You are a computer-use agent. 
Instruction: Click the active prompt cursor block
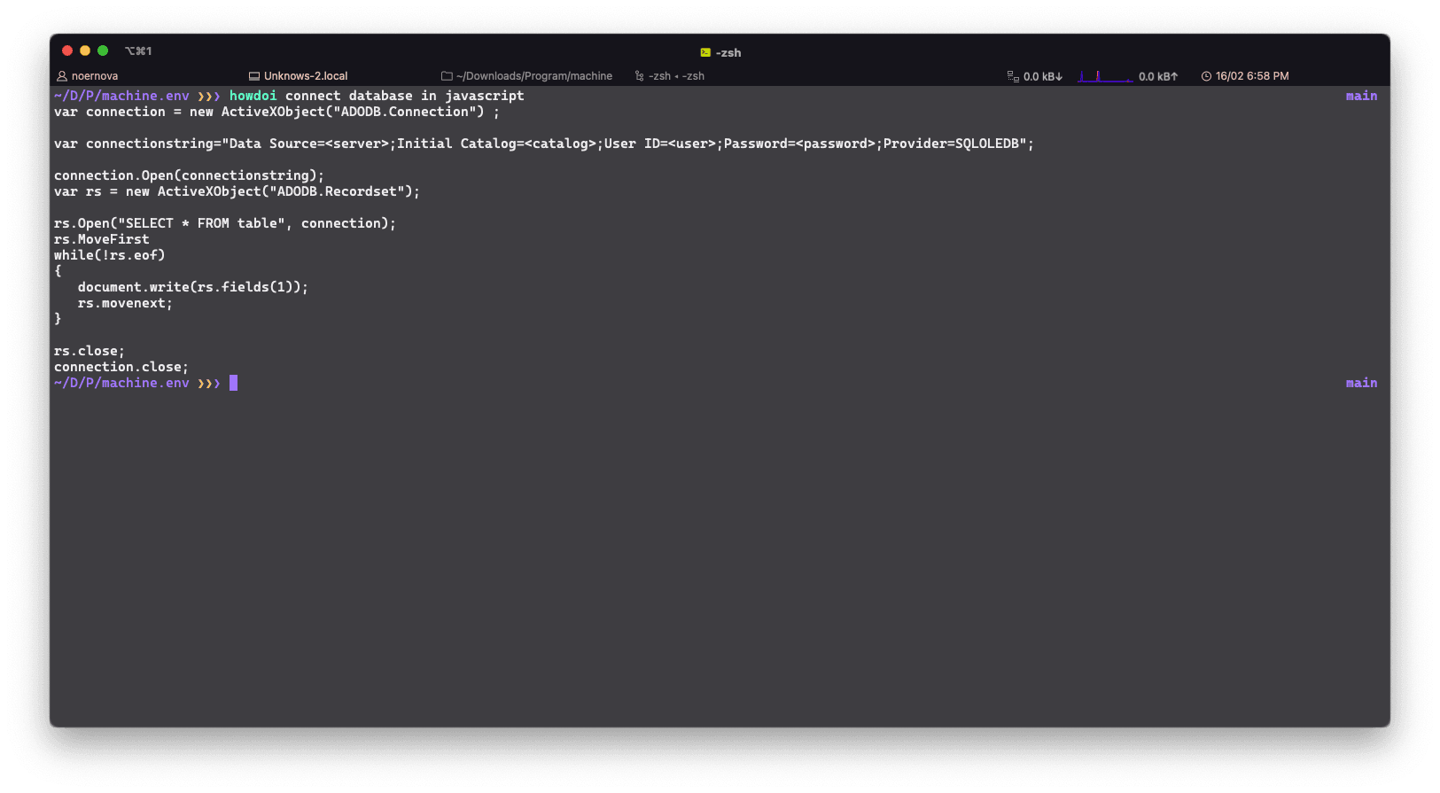tap(233, 383)
